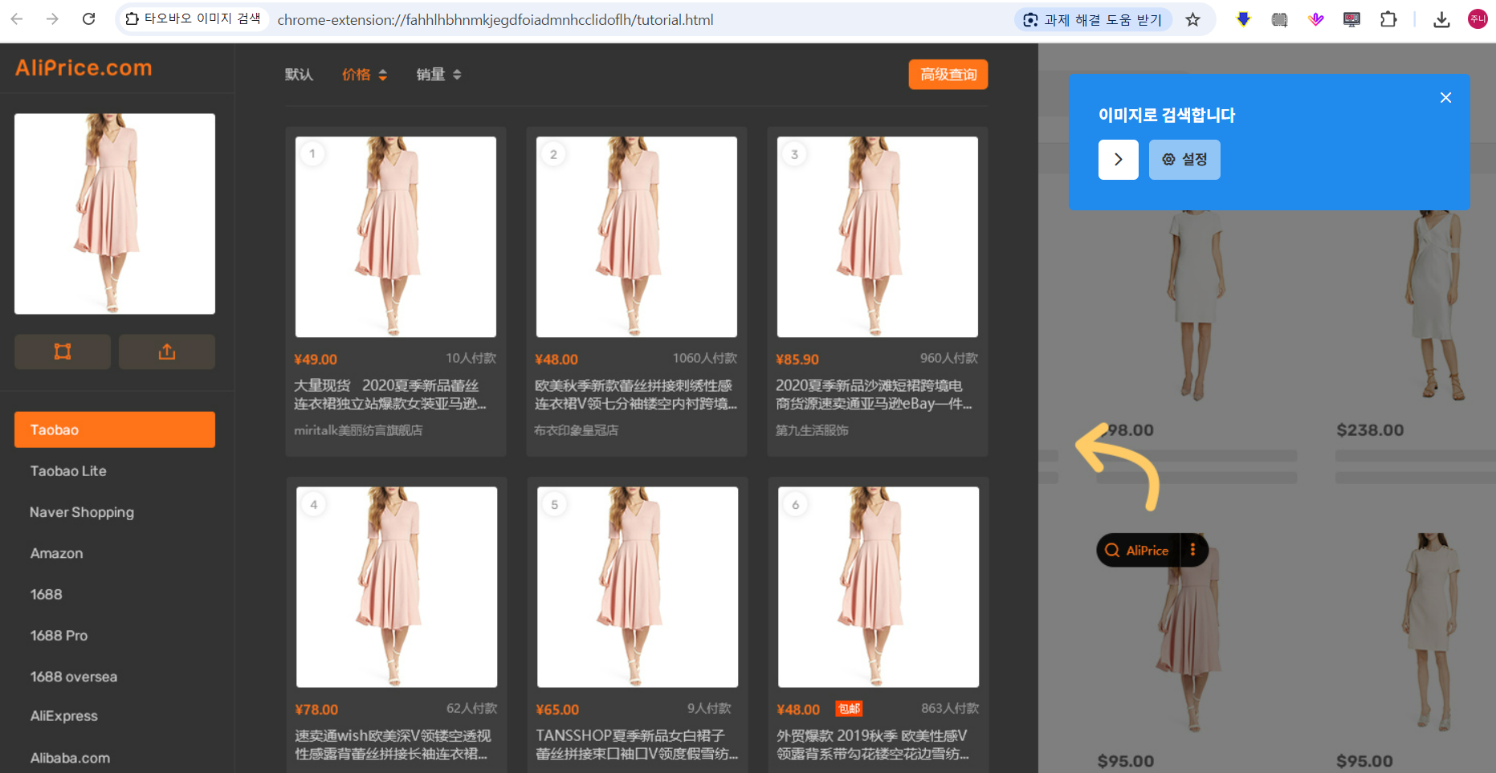Open result 6 dress image

(878, 587)
